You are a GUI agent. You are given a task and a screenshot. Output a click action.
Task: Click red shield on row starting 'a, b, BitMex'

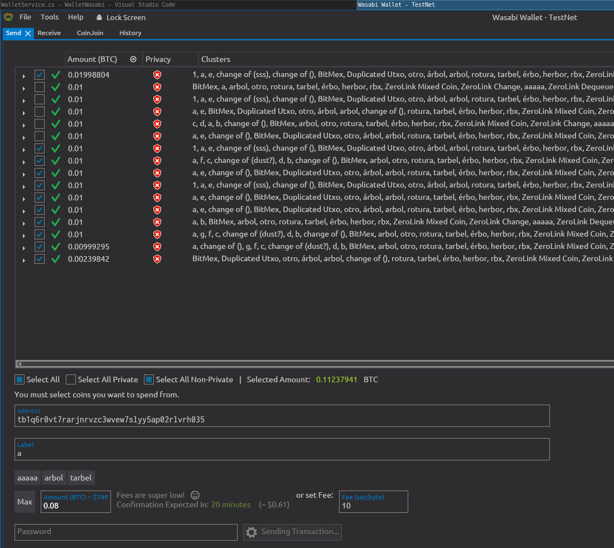(x=157, y=222)
